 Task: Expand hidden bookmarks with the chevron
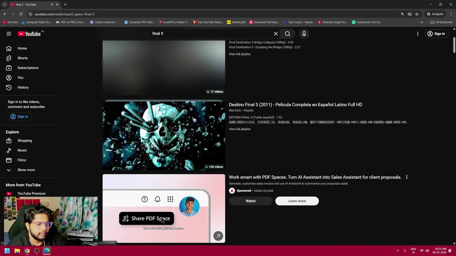(x=422, y=22)
